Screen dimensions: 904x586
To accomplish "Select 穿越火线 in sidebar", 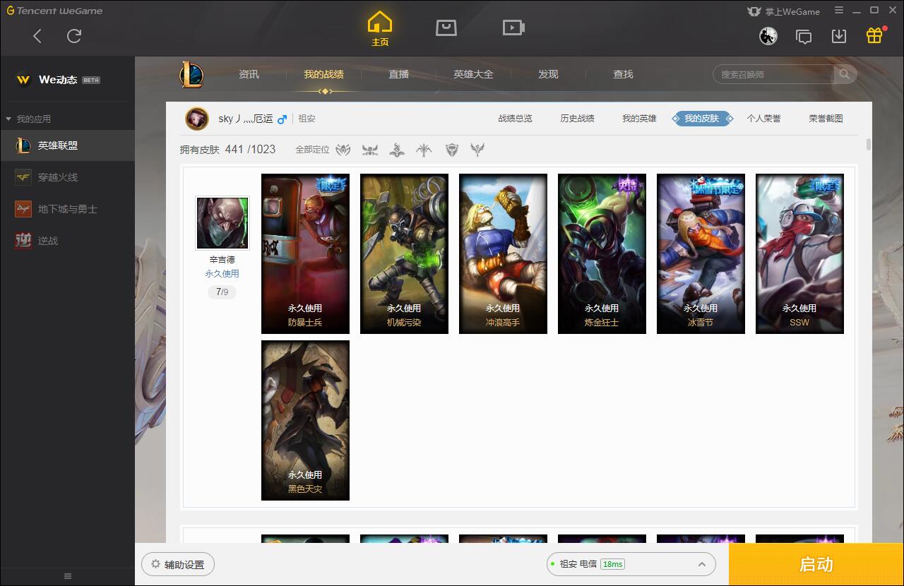I will [67, 177].
